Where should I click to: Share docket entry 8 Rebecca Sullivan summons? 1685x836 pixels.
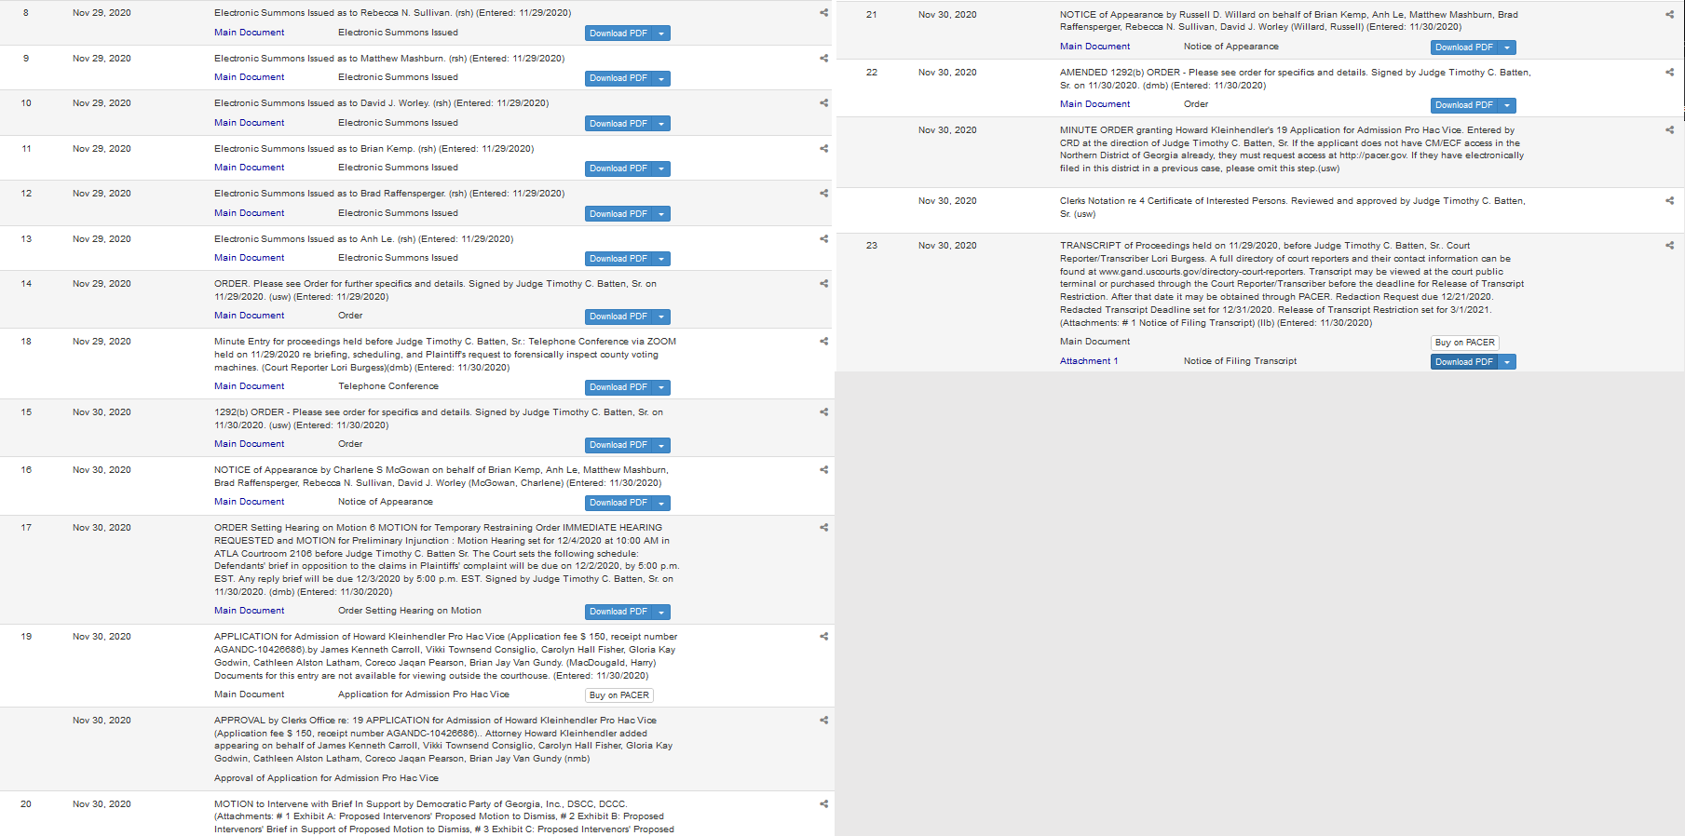823,13
